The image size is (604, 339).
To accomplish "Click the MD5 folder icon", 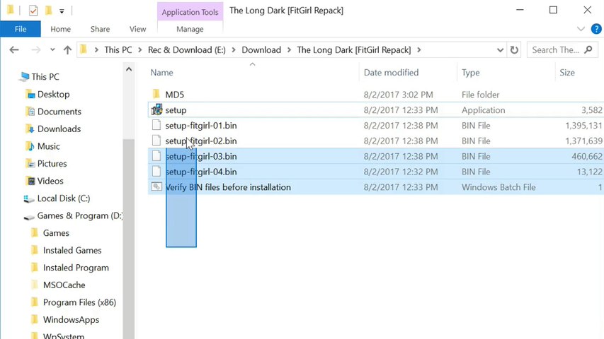I will pyautogui.click(x=156, y=94).
